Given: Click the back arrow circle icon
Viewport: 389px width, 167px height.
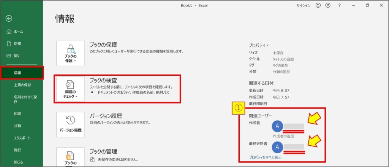Looking at the screenshot, I should (9, 18).
